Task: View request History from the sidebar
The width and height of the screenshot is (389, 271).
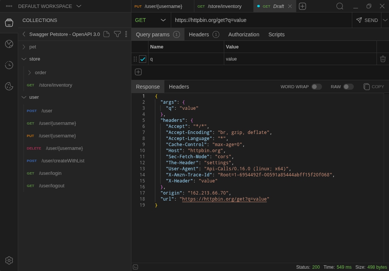Action: [9, 65]
